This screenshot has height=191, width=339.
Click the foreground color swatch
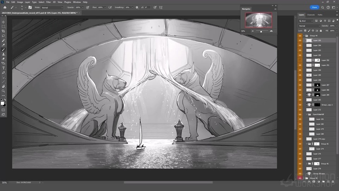tap(3, 103)
